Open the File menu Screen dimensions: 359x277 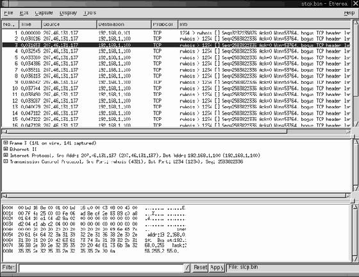8,13
